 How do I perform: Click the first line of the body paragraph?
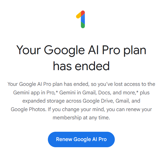pyautogui.click(x=81, y=84)
